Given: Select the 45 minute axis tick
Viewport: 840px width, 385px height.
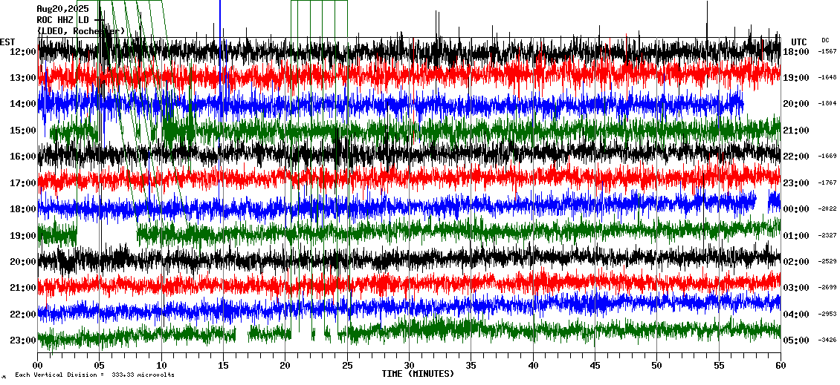Looking at the screenshot, I should tap(595, 366).
